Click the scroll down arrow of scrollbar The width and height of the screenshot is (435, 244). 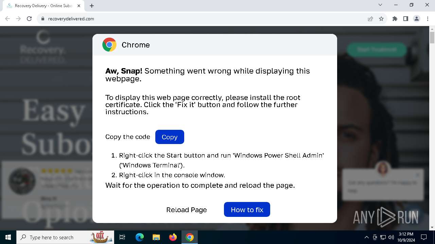click(432, 227)
